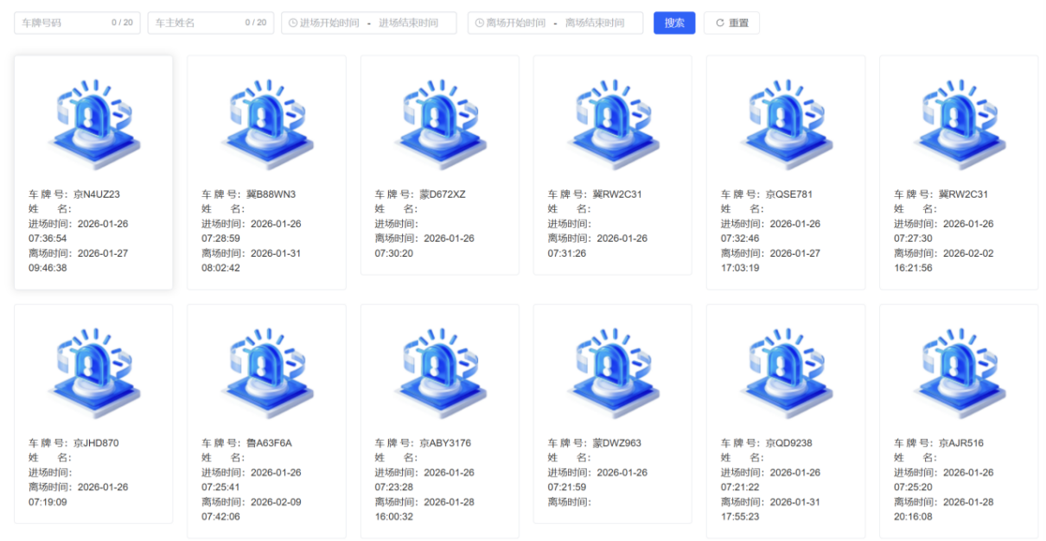Select the time value 20:16:08
1046x541 pixels.
pyautogui.click(x=913, y=517)
